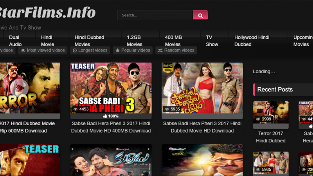Click the clock icon on Longest videos
313x176 pixels.
pyautogui.click(x=75, y=50)
